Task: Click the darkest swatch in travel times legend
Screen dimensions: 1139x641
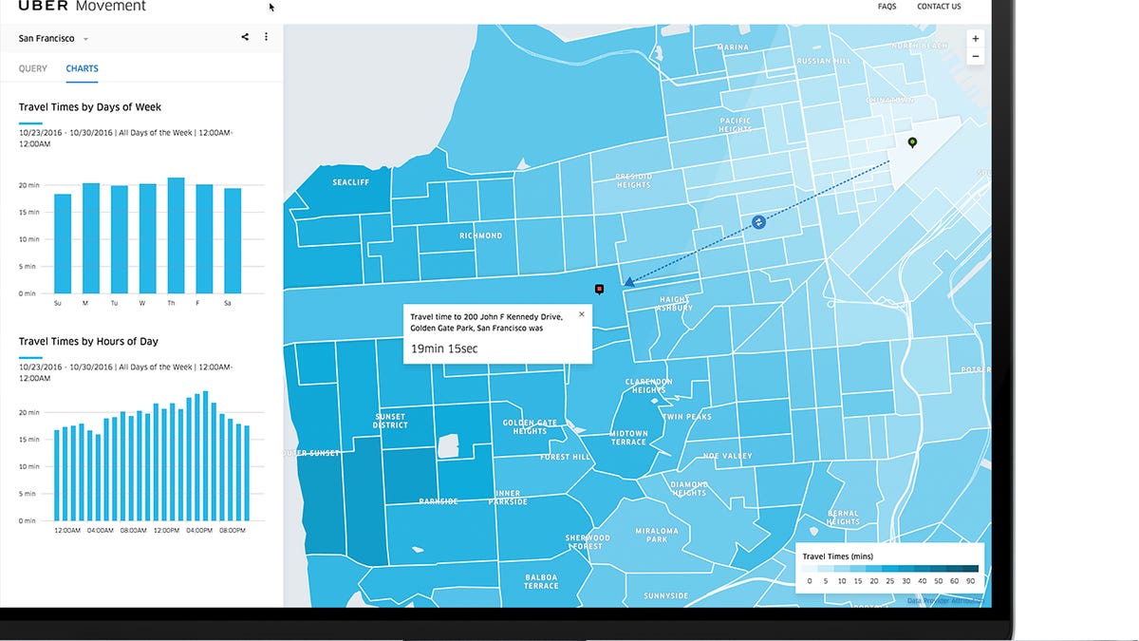Action: [x=970, y=569]
